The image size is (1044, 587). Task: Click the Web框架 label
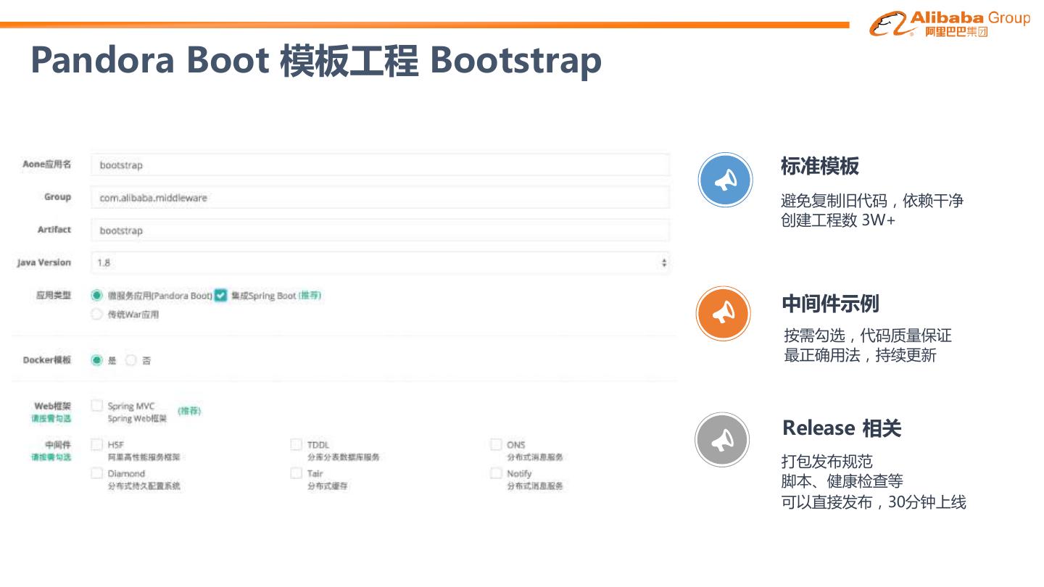pos(53,406)
